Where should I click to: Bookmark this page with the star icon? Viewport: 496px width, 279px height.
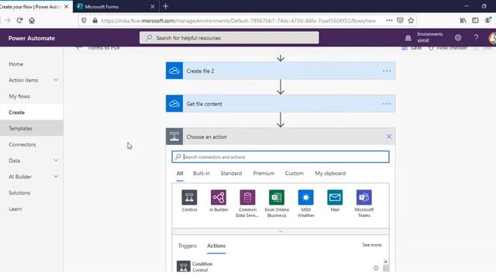click(411, 21)
